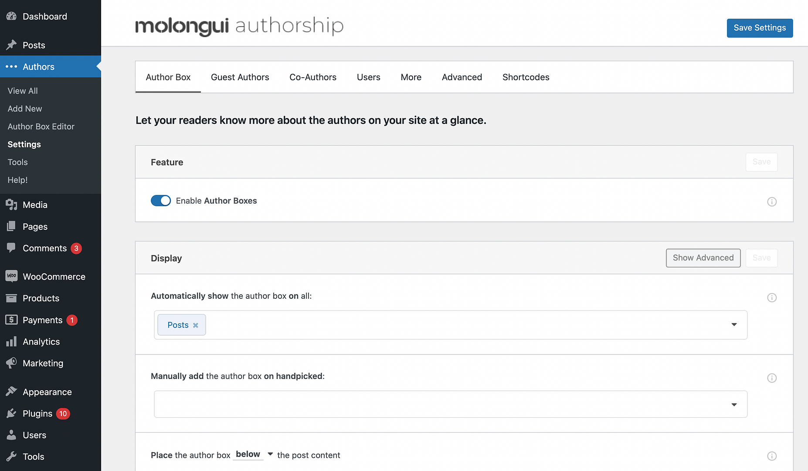Switch to the Author Box tab

(168, 77)
